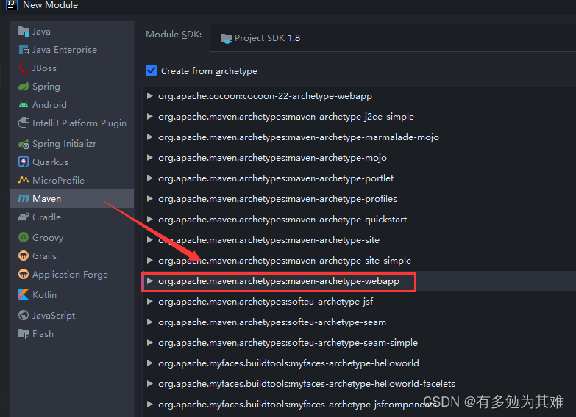Click the IntelliJ Platform Plugin icon
Image resolution: width=576 pixels, height=417 pixels.
24,123
